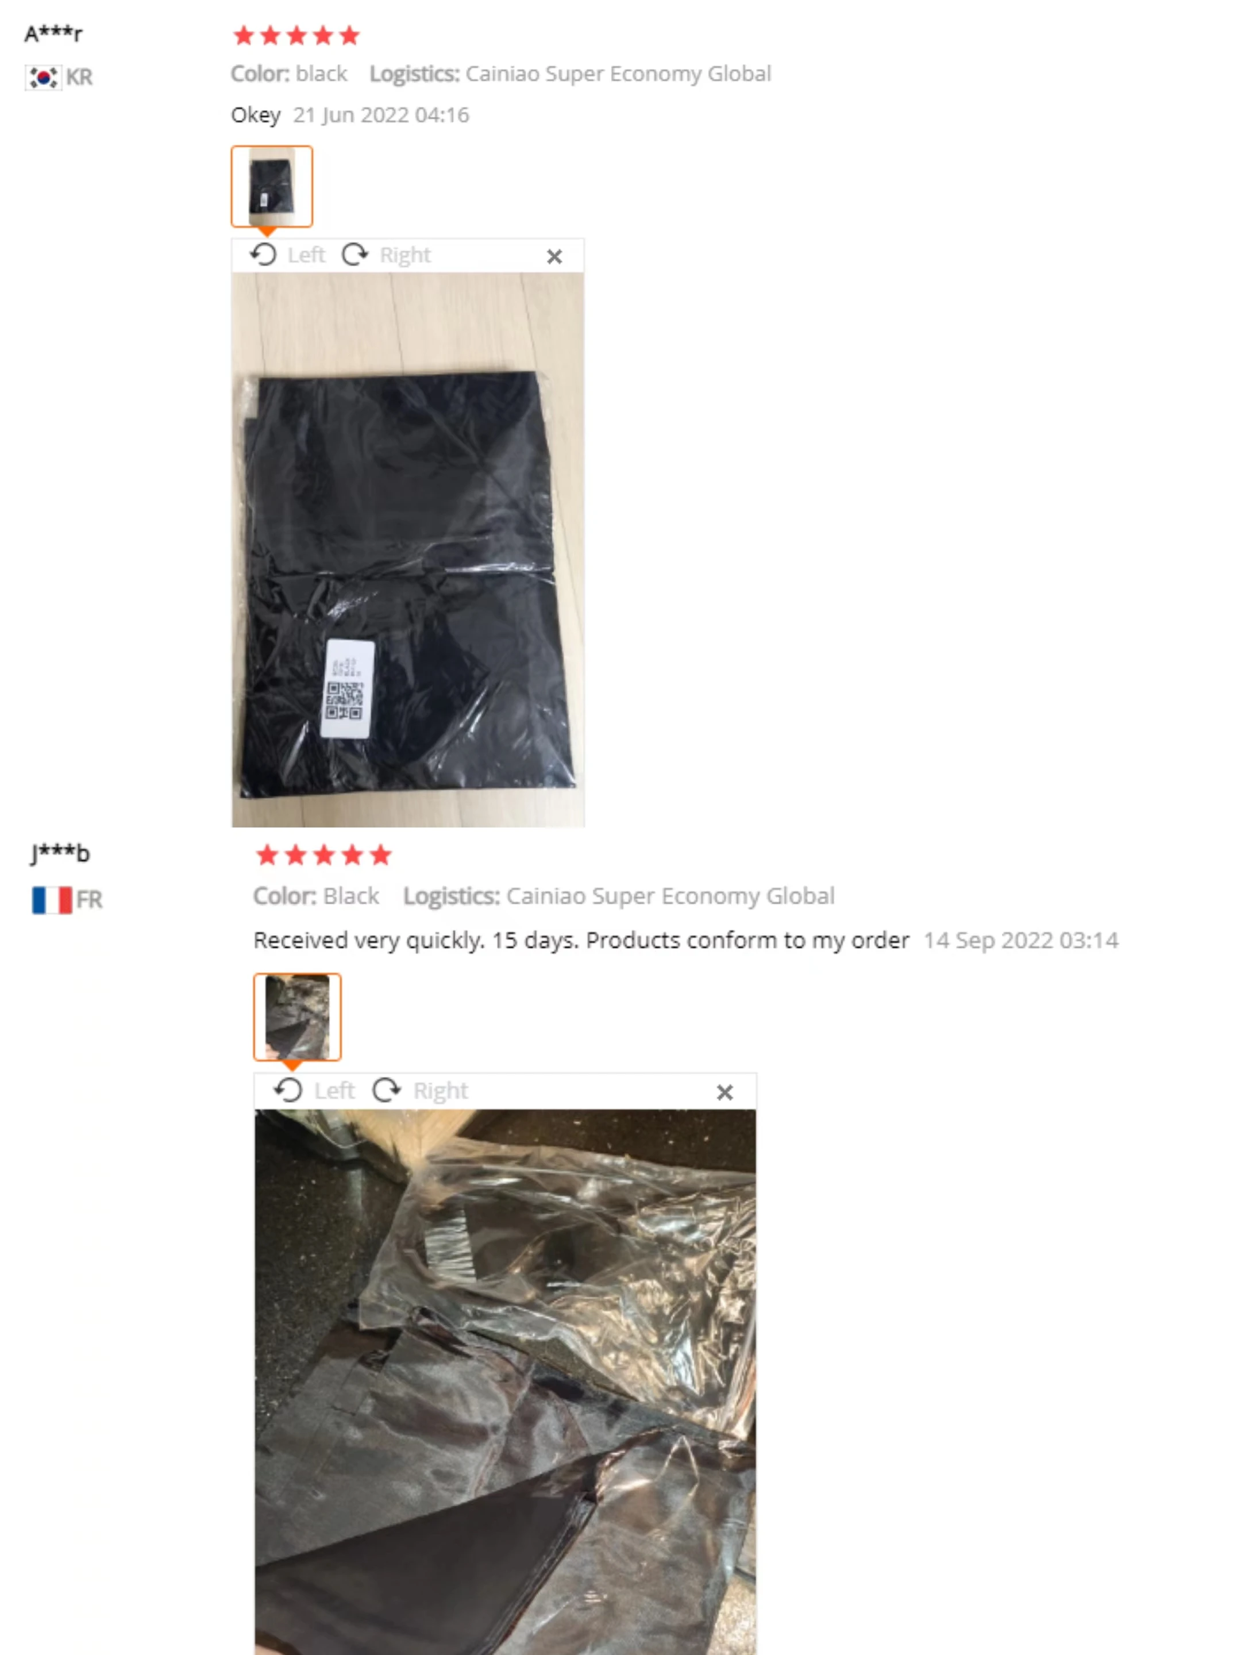1241x1655 pixels.
Task: Close the enlarged photo in A***r's review
Action: (554, 257)
